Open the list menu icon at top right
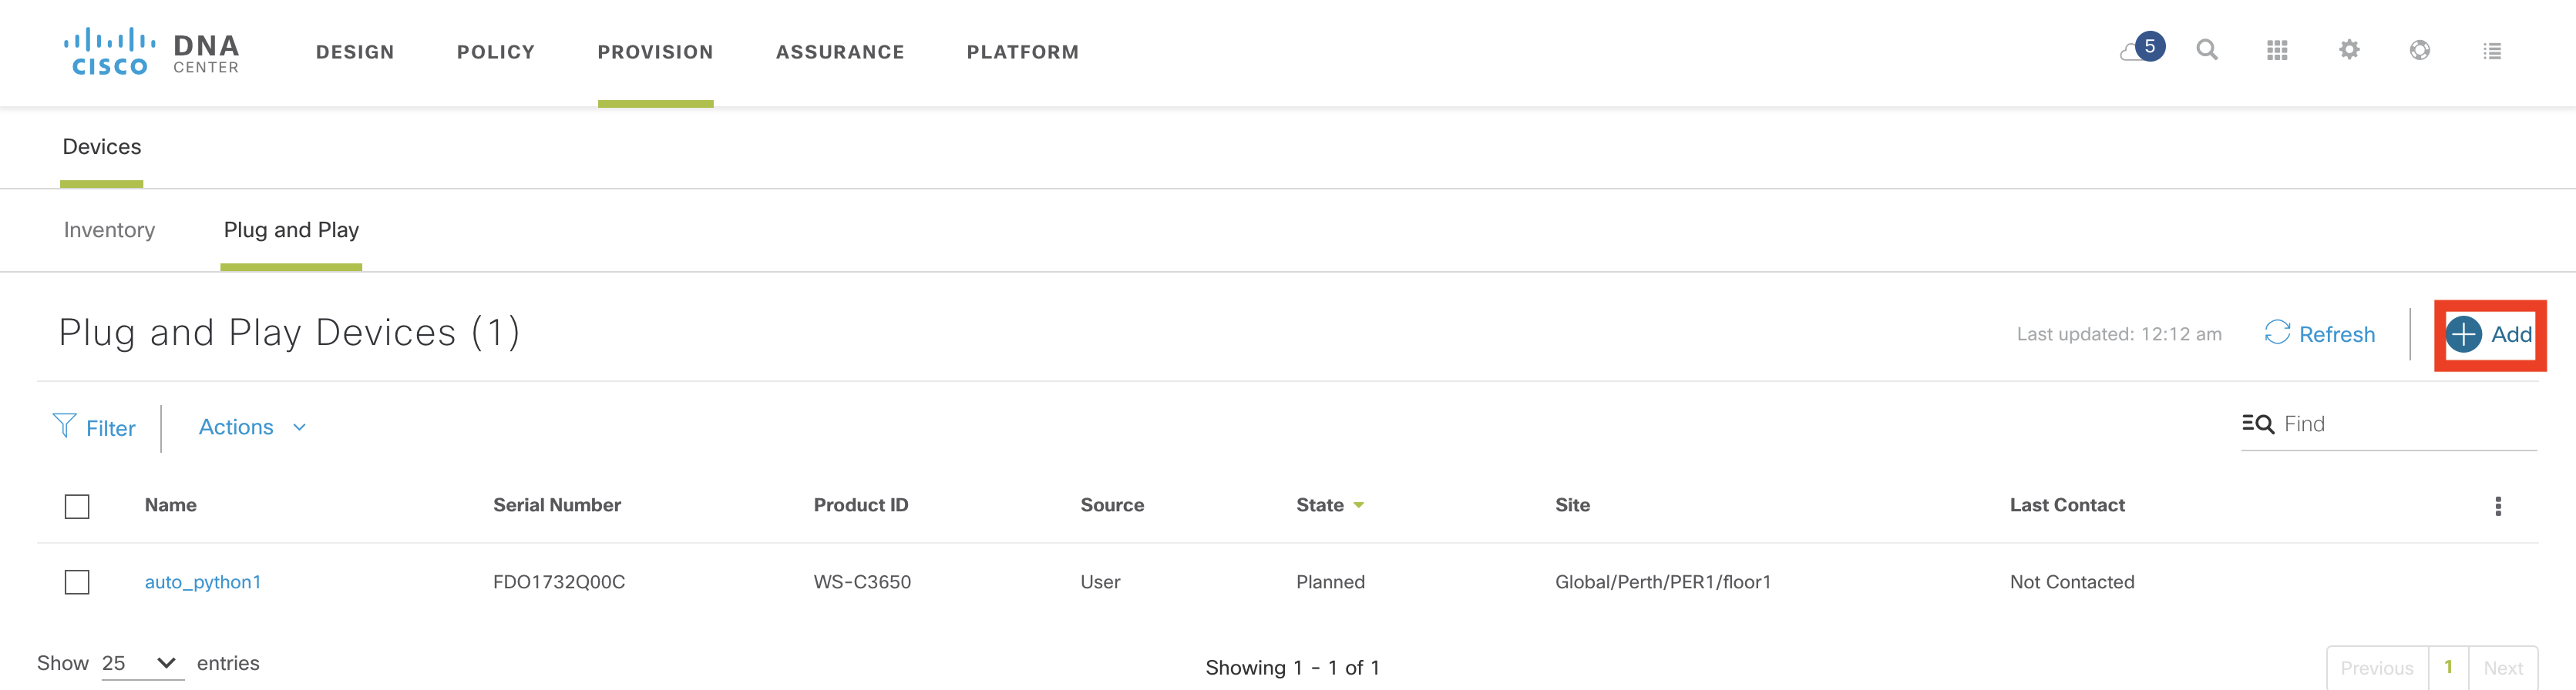 (x=2492, y=51)
